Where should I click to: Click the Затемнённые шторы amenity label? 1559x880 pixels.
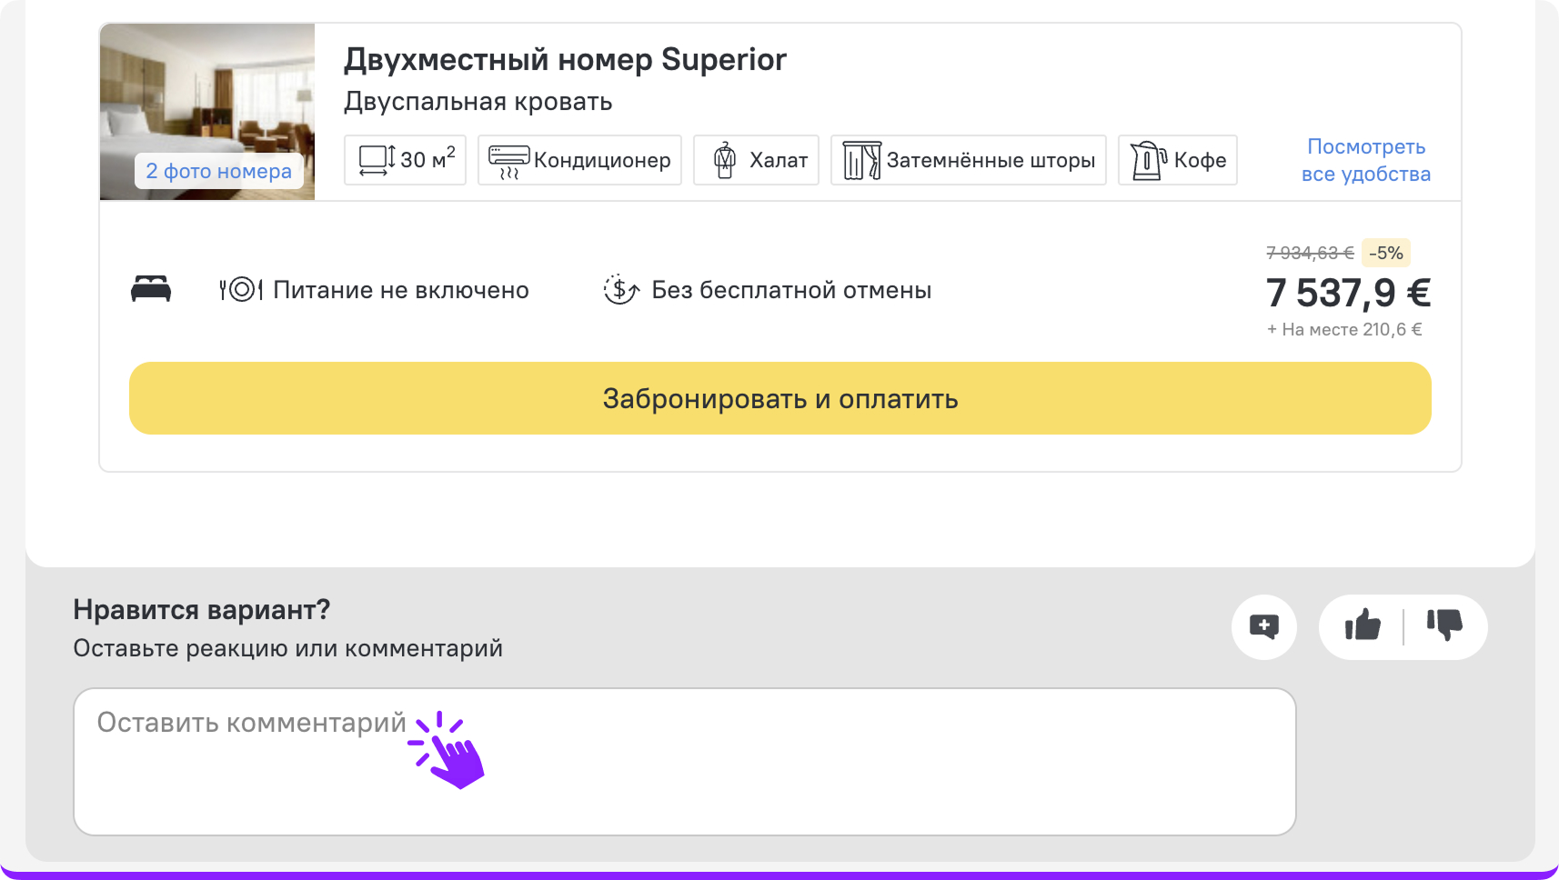pyautogui.click(x=991, y=161)
